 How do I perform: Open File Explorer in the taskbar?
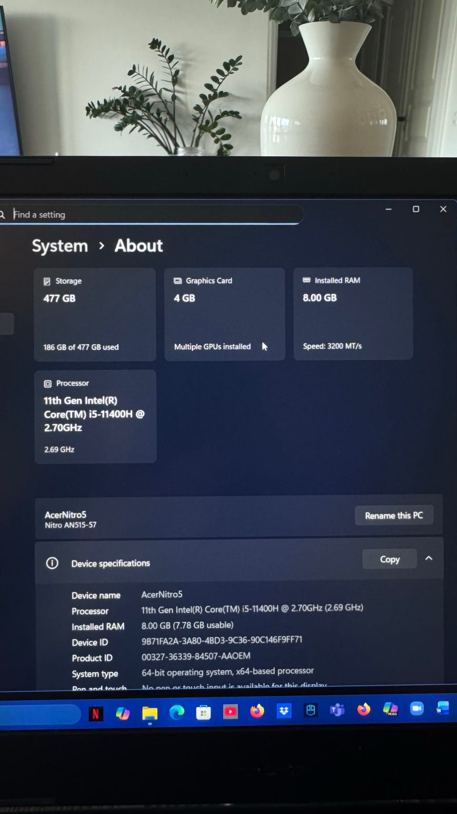[x=149, y=713]
